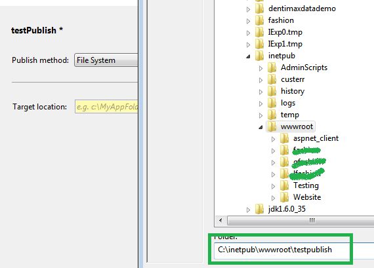The width and height of the screenshot is (374, 268).
Task: Select the temp tree label
Action: click(289, 115)
